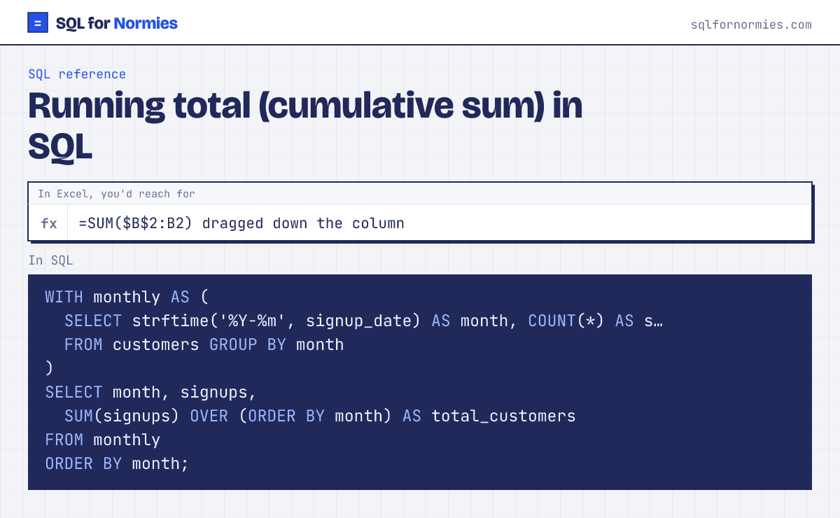Click the sqlfornormies.com text in the header
The height and width of the screenshot is (518, 840).
751,24
